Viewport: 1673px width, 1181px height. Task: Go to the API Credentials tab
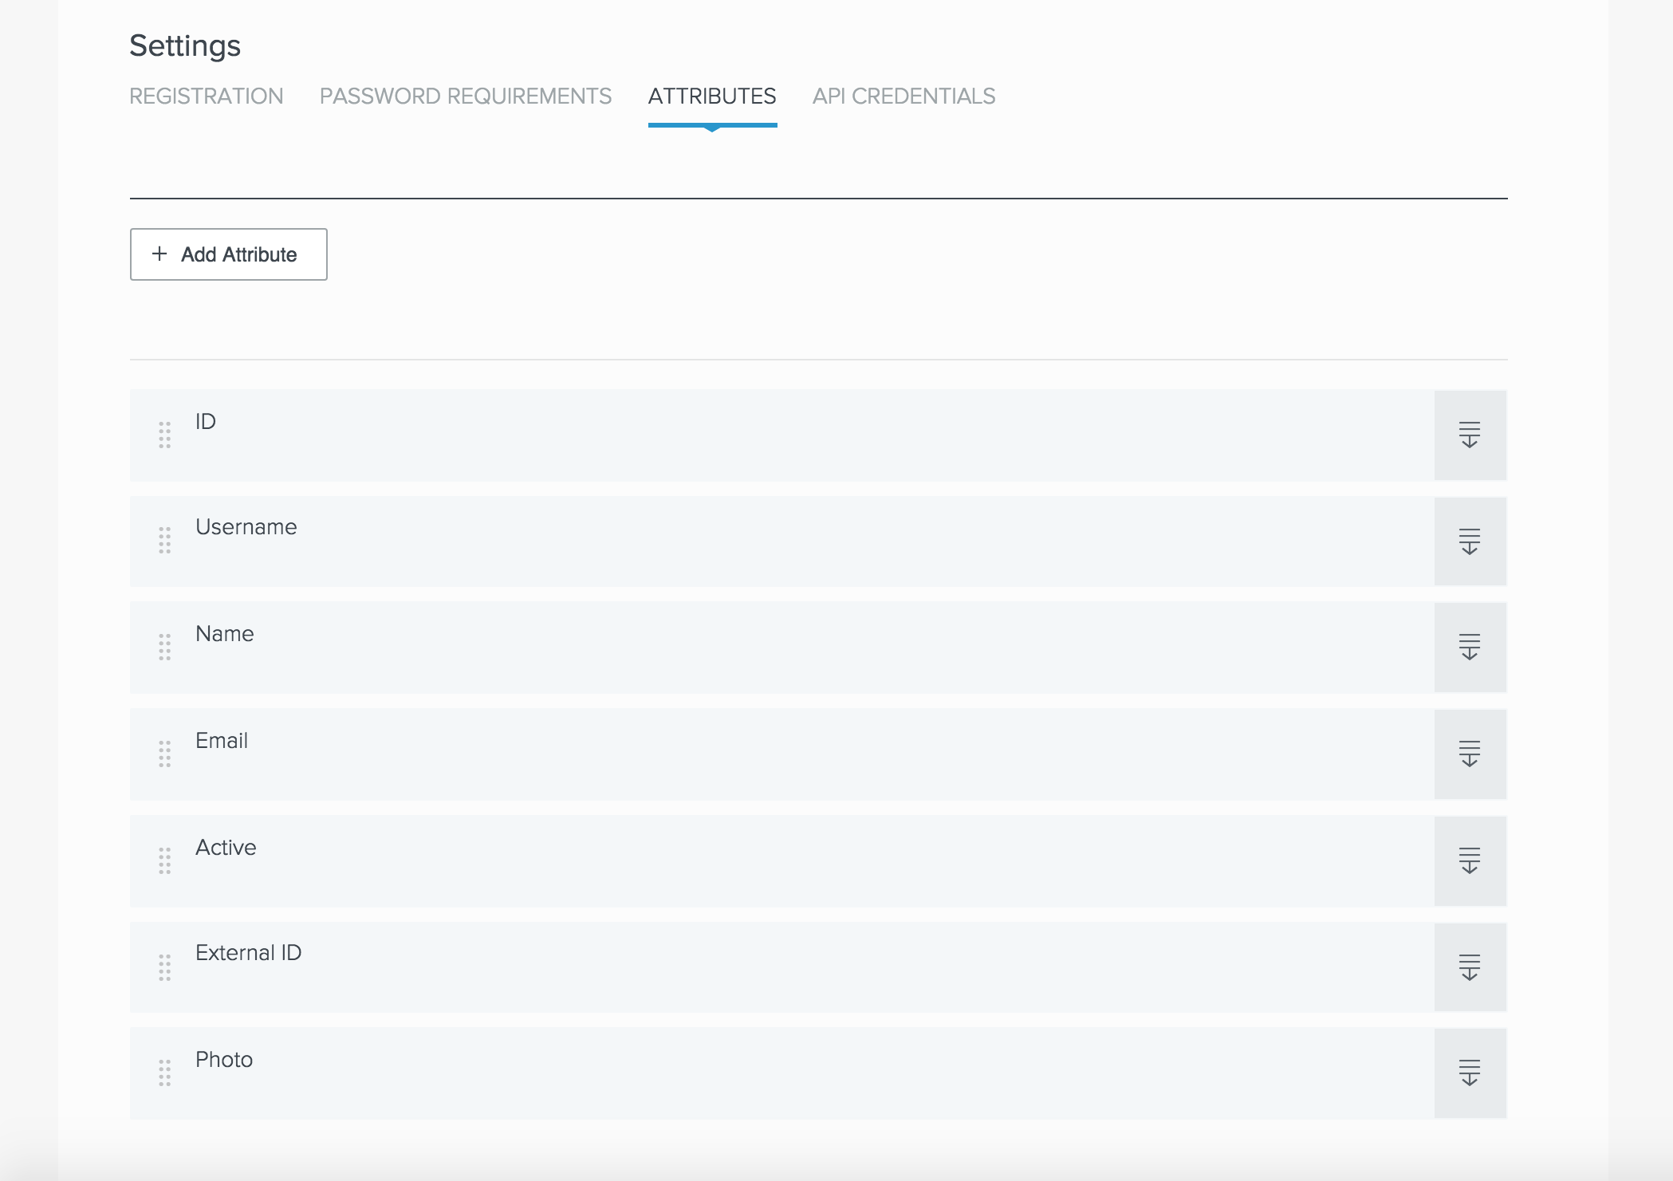pyautogui.click(x=903, y=96)
